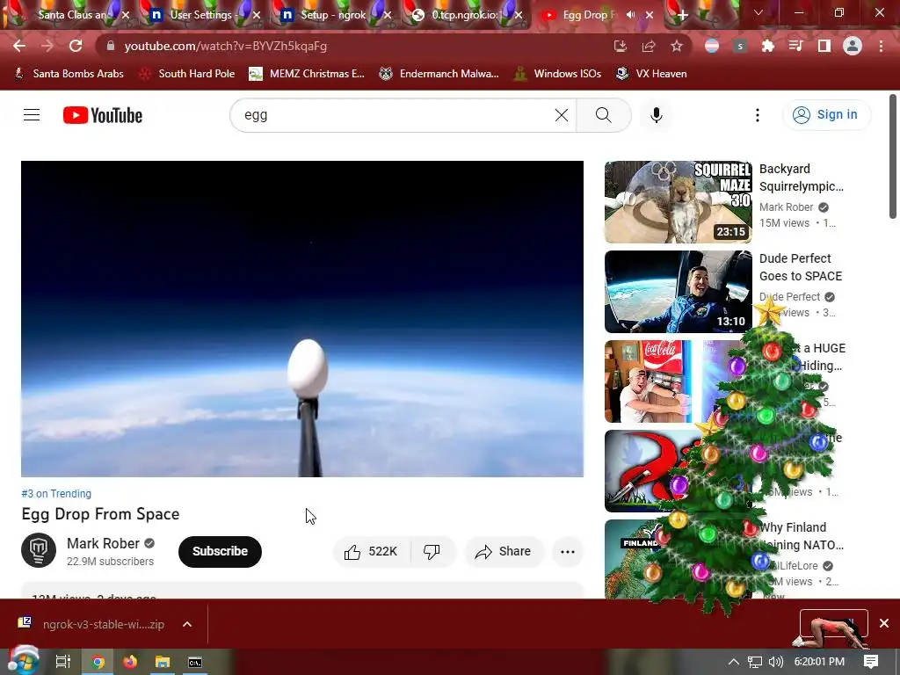
Task: Open downloaded ngrok-v3-stable zip file
Action: coord(91,624)
